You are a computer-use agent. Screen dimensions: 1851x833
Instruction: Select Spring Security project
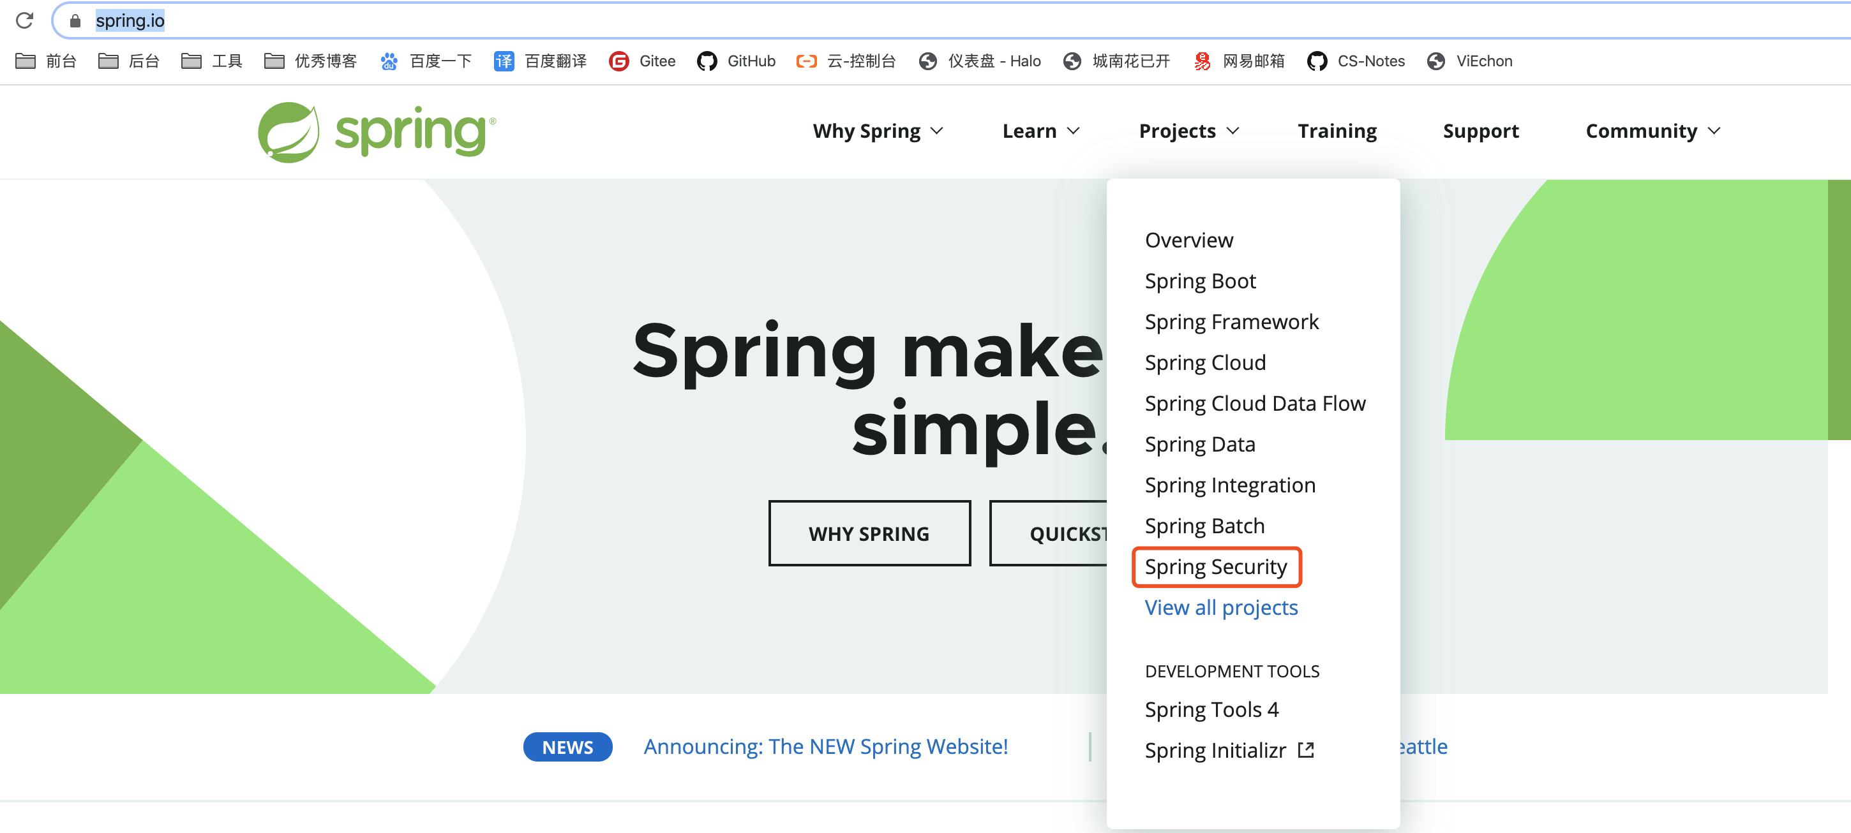(1216, 567)
